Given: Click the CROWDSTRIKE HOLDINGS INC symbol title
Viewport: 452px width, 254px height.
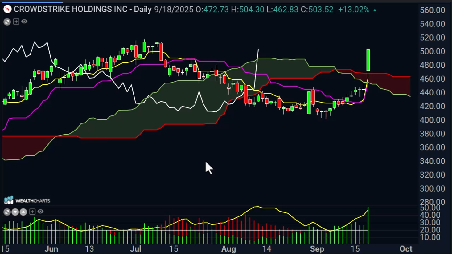Looking at the screenshot, I should coord(71,9).
